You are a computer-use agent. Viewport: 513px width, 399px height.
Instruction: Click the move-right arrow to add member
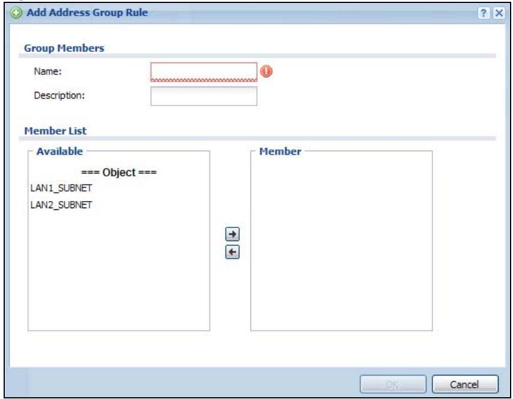click(x=232, y=234)
